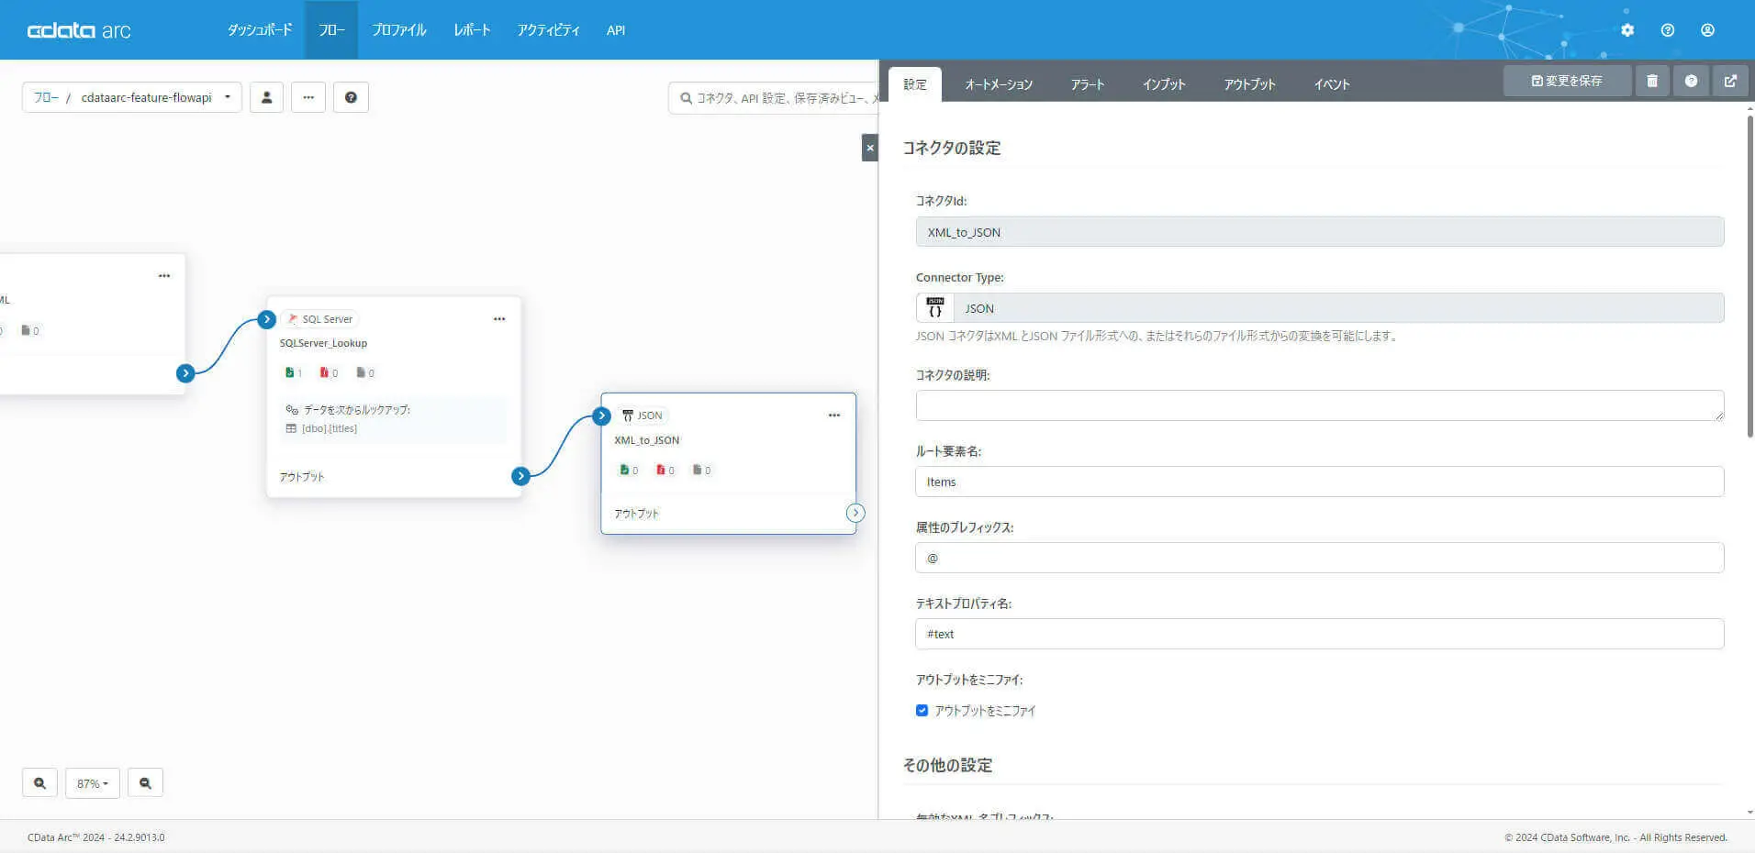Open the 87% zoom level dropdown

point(93,783)
